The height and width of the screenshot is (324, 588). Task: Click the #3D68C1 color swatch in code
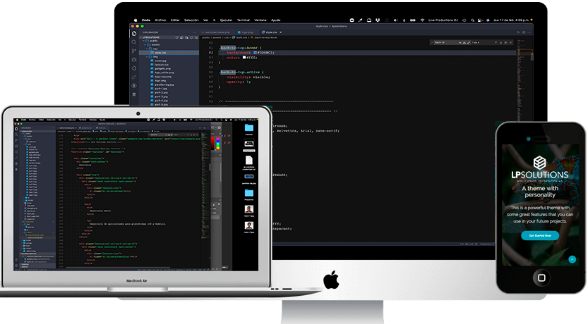256,52
